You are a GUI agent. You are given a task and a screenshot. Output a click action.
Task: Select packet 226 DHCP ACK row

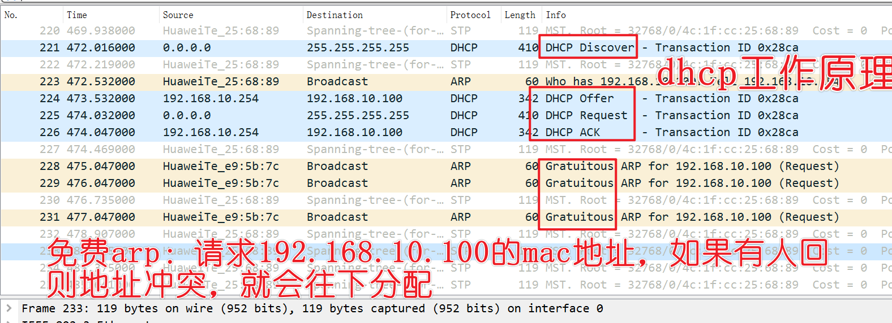340,133
